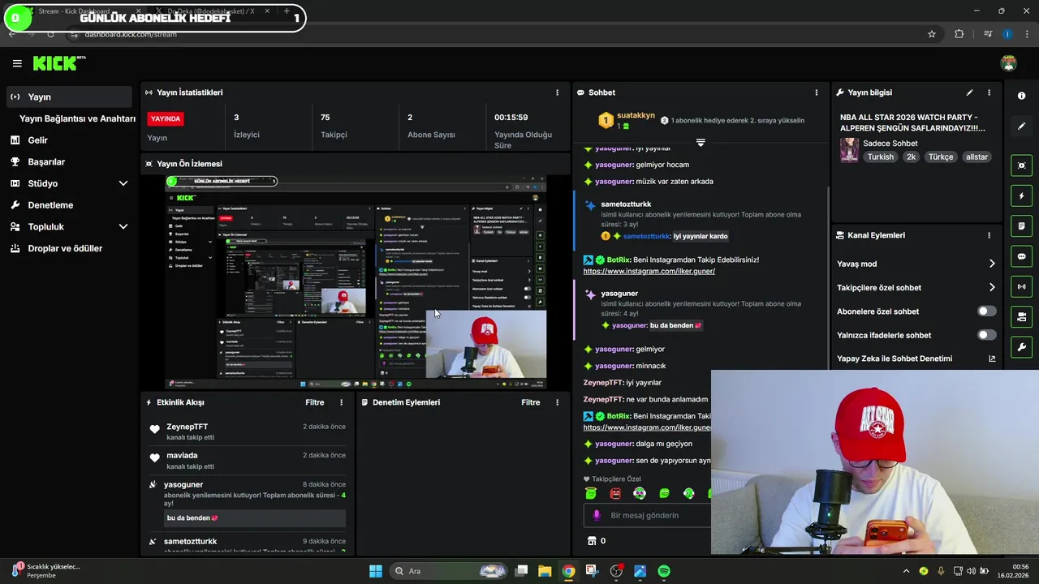Bookmark page with the star icon
1039x584 pixels.
coord(932,34)
